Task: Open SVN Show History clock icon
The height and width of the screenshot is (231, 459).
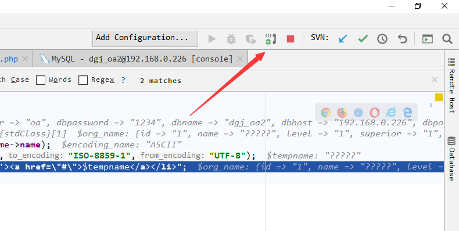Action: pyautogui.click(x=382, y=39)
